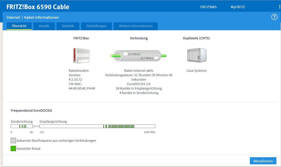Open the FRITZ!NAS link
281x167 pixels.
pos(208,7)
